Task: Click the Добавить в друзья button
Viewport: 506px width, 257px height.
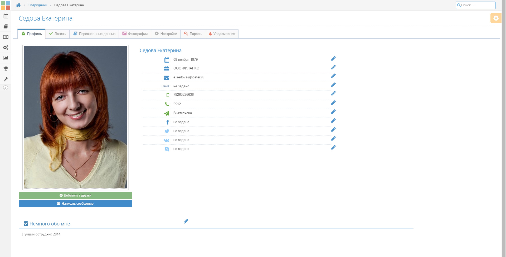Action: pos(75,195)
